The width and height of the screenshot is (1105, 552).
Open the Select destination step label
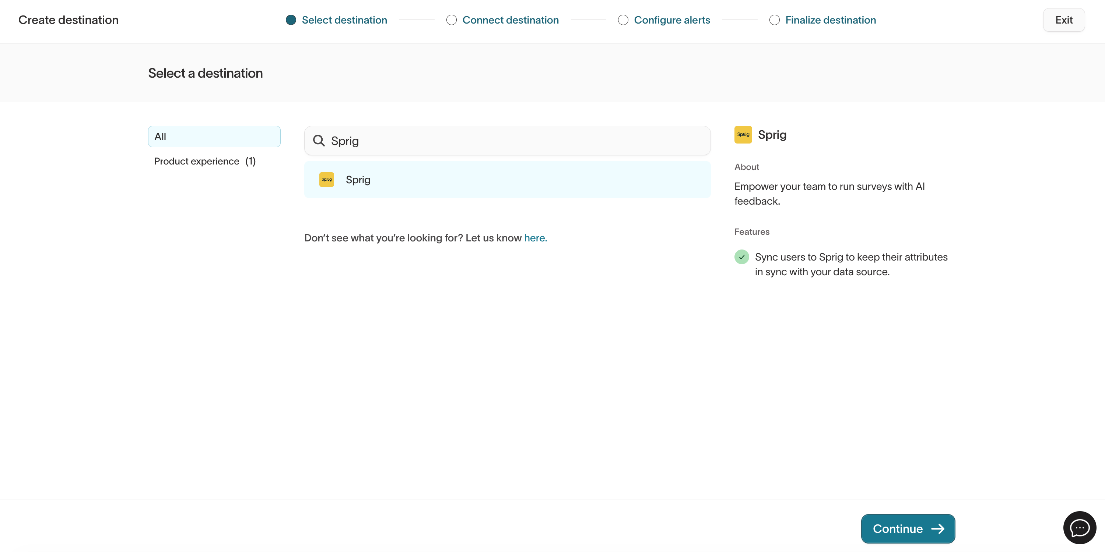point(344,20)
